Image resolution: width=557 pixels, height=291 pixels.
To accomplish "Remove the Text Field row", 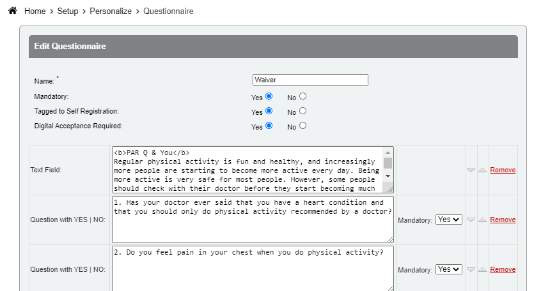I will tap(503, 170).
